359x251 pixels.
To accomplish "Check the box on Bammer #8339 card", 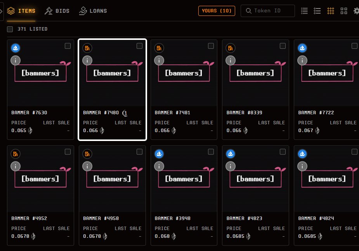I will [x=283, y=46].
